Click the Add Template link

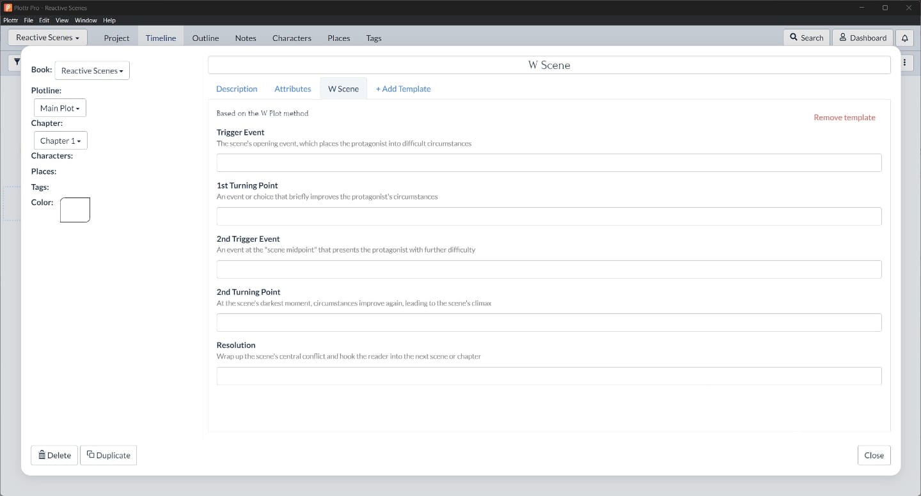(403, 89)
